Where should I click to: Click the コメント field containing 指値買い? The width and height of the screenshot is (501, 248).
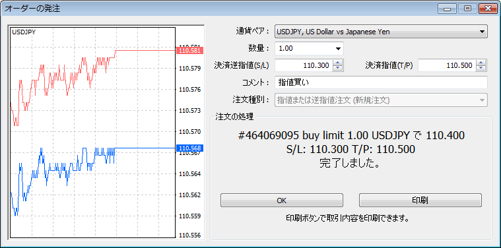click(x=381, y=82)
